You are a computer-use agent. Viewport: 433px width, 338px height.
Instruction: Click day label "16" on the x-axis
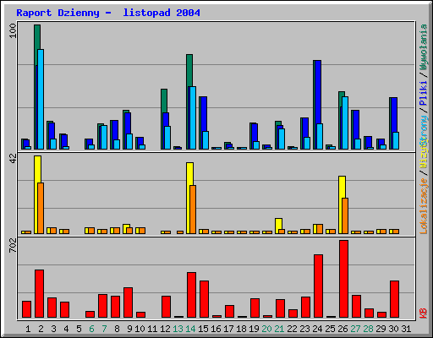coord(216,329)
